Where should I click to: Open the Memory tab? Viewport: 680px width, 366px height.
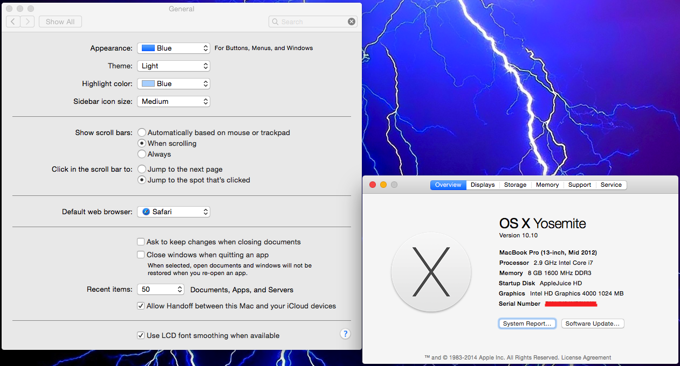click(547, 185)
